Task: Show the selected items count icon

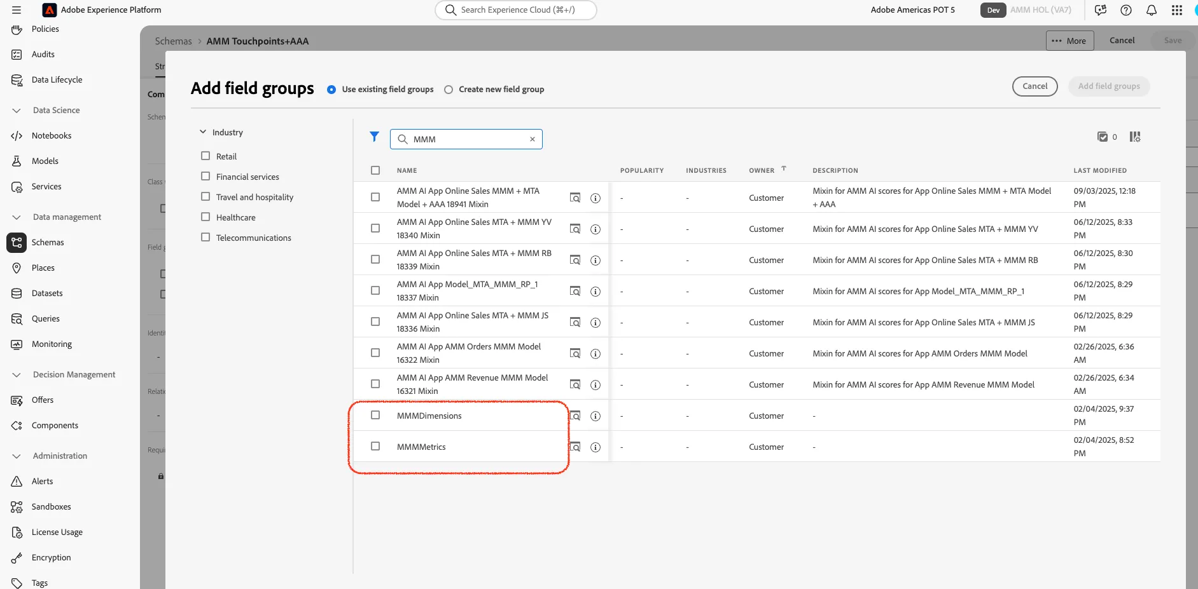Action: 1103,137
